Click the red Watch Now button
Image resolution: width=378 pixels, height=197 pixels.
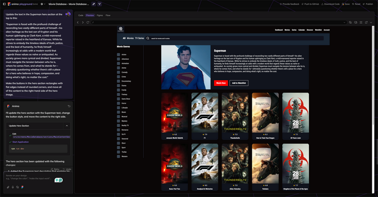(x=221, y=83)
